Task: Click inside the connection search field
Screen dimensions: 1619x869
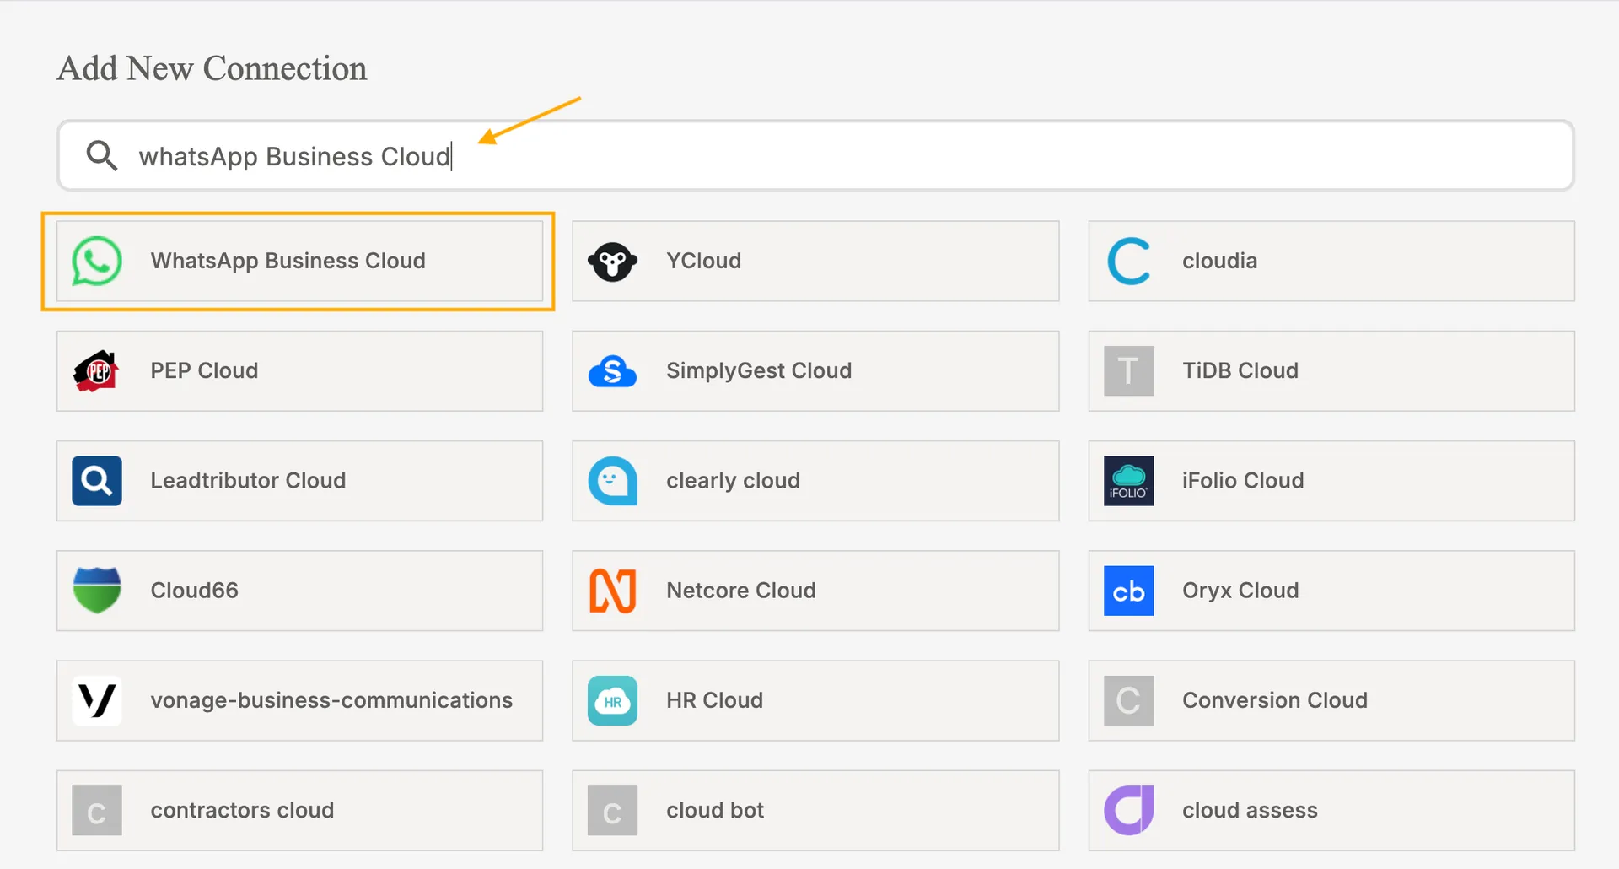Action: point(675,155)
